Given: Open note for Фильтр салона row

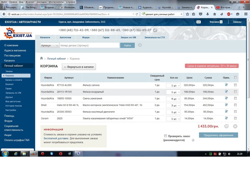Looking at the screenshot, I should (226, 85).
